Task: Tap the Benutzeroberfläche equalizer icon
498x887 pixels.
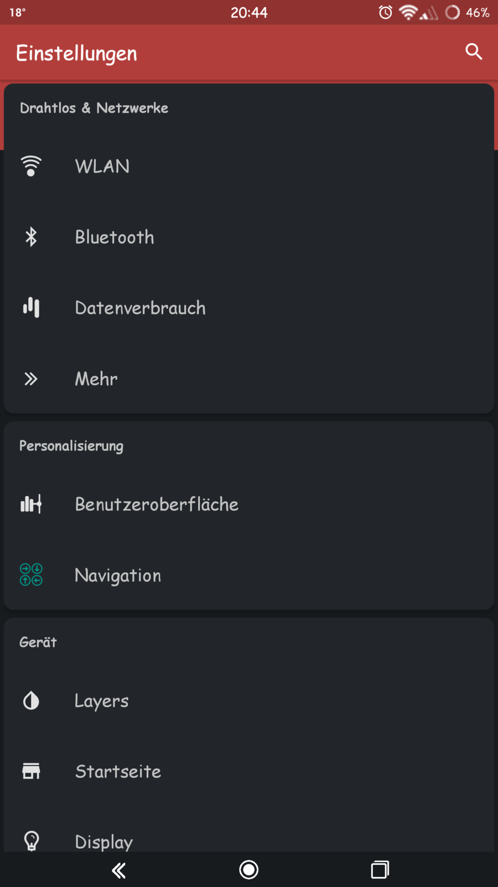Action: click(31, 504)
